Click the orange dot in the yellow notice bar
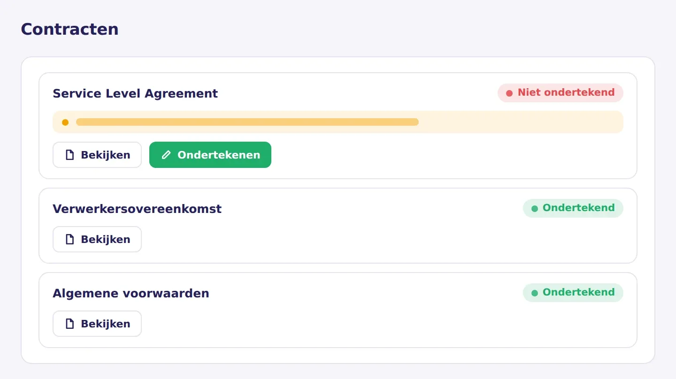The image size is (676, 379). click(x=65, y=122)
